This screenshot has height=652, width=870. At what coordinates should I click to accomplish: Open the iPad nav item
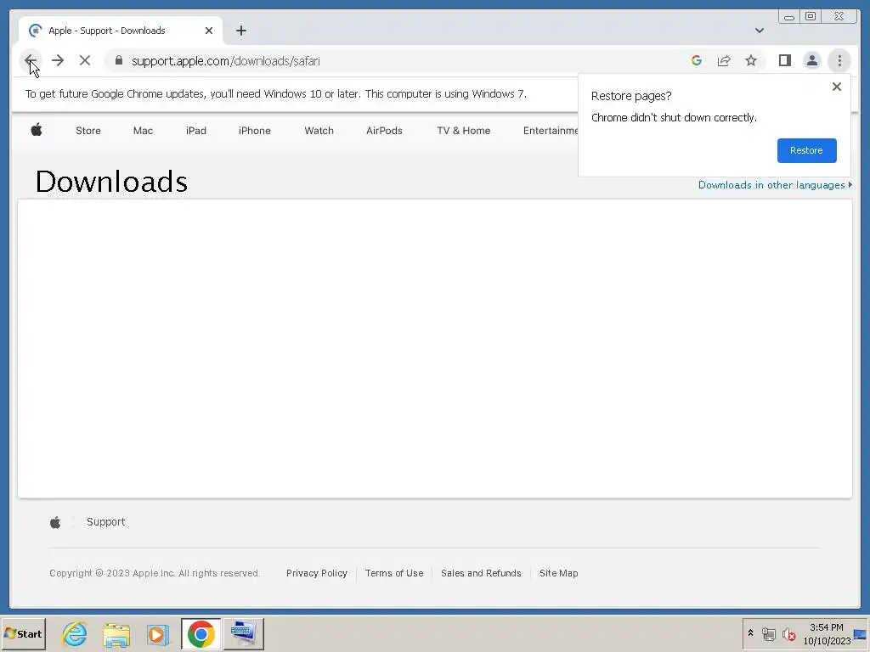(196, 131)
